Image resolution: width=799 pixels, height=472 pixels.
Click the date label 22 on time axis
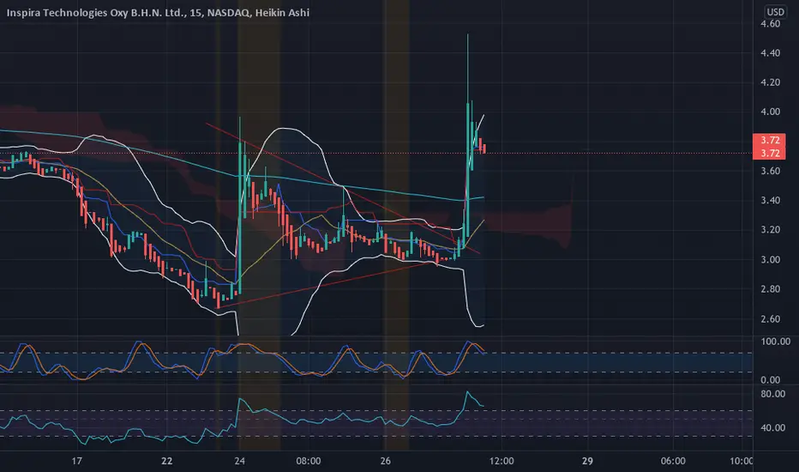pyautogui.click(x=166, y=461)
